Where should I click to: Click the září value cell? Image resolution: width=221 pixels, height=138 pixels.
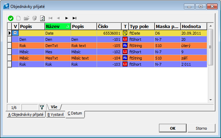click(194, 58)
